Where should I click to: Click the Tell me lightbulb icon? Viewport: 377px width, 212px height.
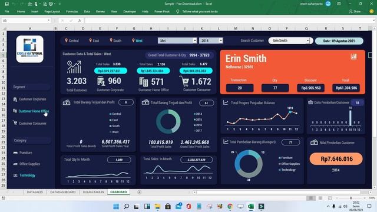tap(178, 11)
